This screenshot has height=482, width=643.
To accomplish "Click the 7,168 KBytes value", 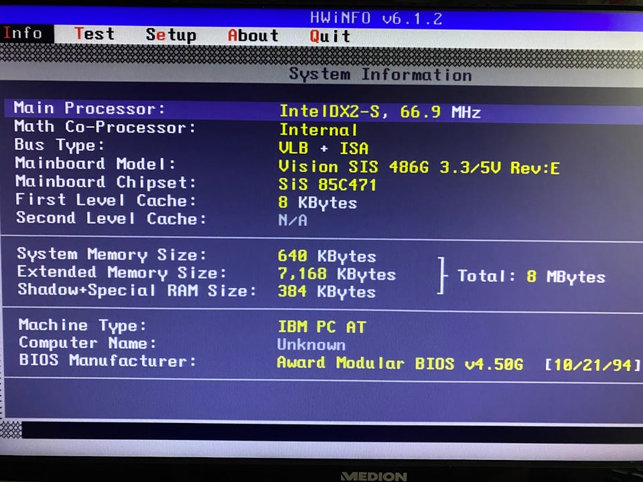I will point(337,274).
